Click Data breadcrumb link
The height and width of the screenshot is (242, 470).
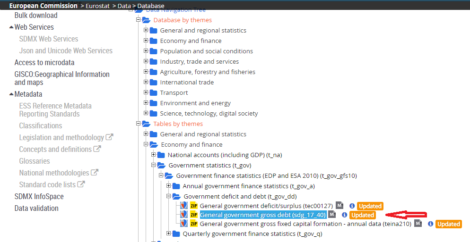point(124,6)
